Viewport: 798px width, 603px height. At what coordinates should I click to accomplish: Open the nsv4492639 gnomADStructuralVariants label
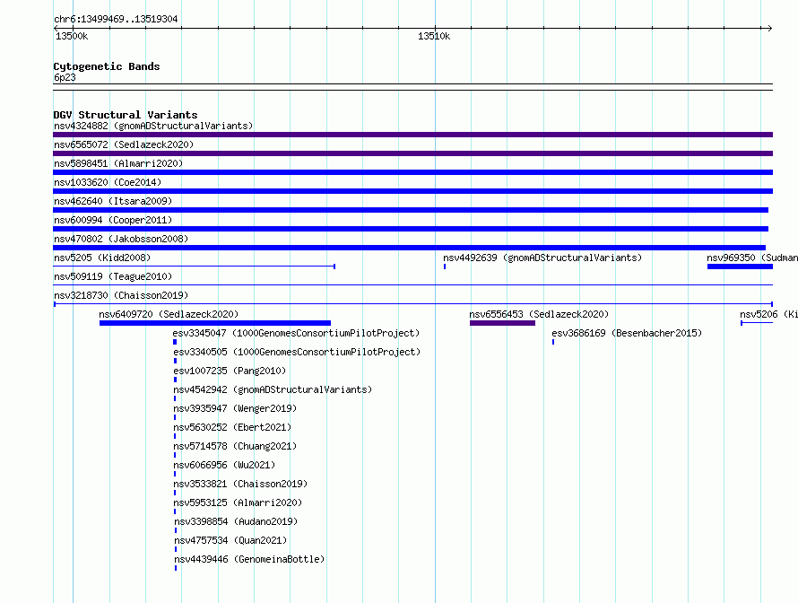[542, 258]
